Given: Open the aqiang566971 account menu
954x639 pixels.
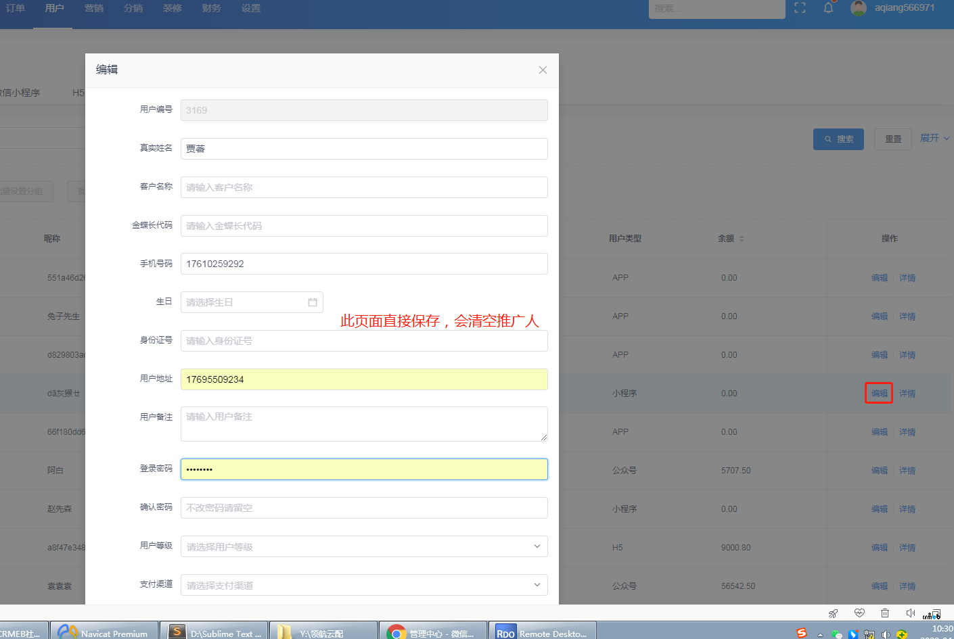Looking at the screenshot, I should [904, 8].
